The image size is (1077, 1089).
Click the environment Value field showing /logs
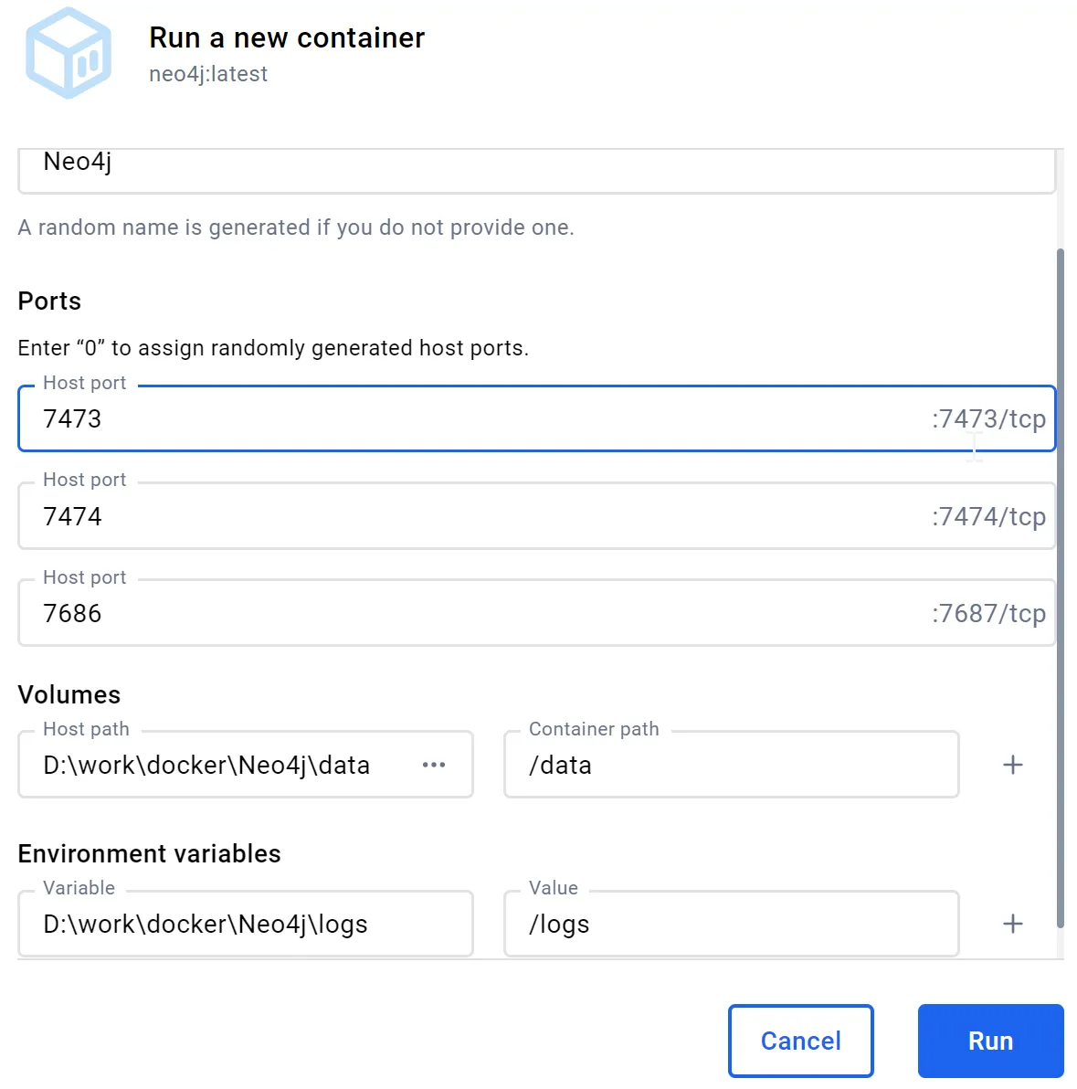point(731,924)
